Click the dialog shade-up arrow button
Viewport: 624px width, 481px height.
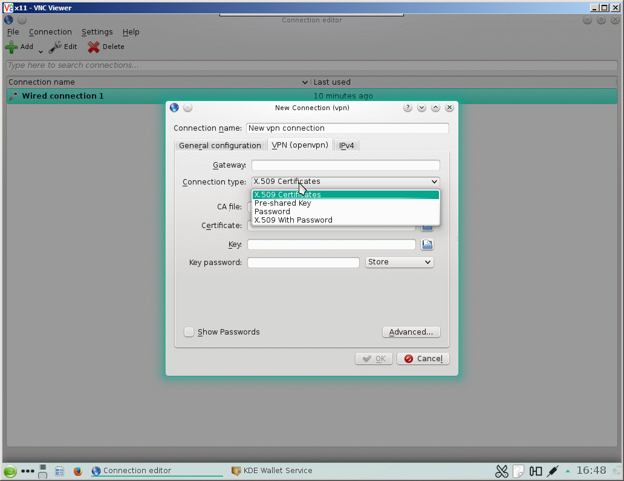coord(436,108)
